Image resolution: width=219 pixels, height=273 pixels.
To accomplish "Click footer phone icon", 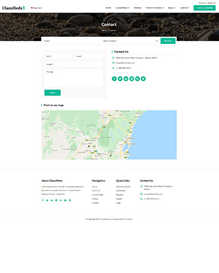I will point(141,199).
